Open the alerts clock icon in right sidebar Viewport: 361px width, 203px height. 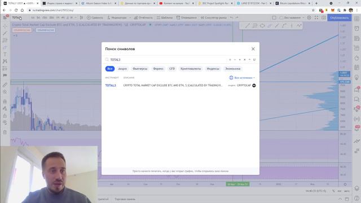pos(356,28)
